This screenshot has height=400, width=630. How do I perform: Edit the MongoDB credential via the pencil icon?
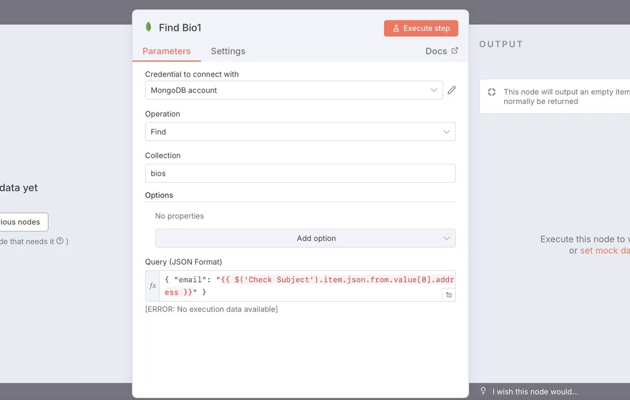tap(451, 90)
